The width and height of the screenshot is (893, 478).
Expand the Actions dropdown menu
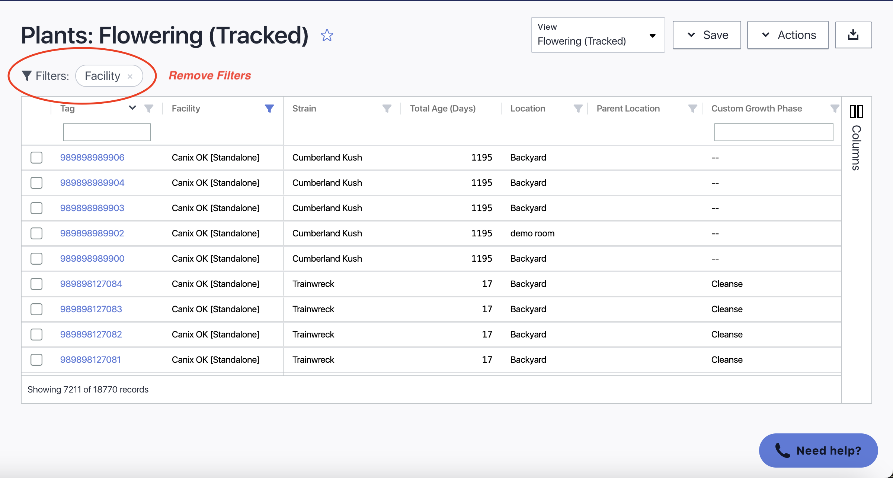pyautogui.click(x=788, y=35)
